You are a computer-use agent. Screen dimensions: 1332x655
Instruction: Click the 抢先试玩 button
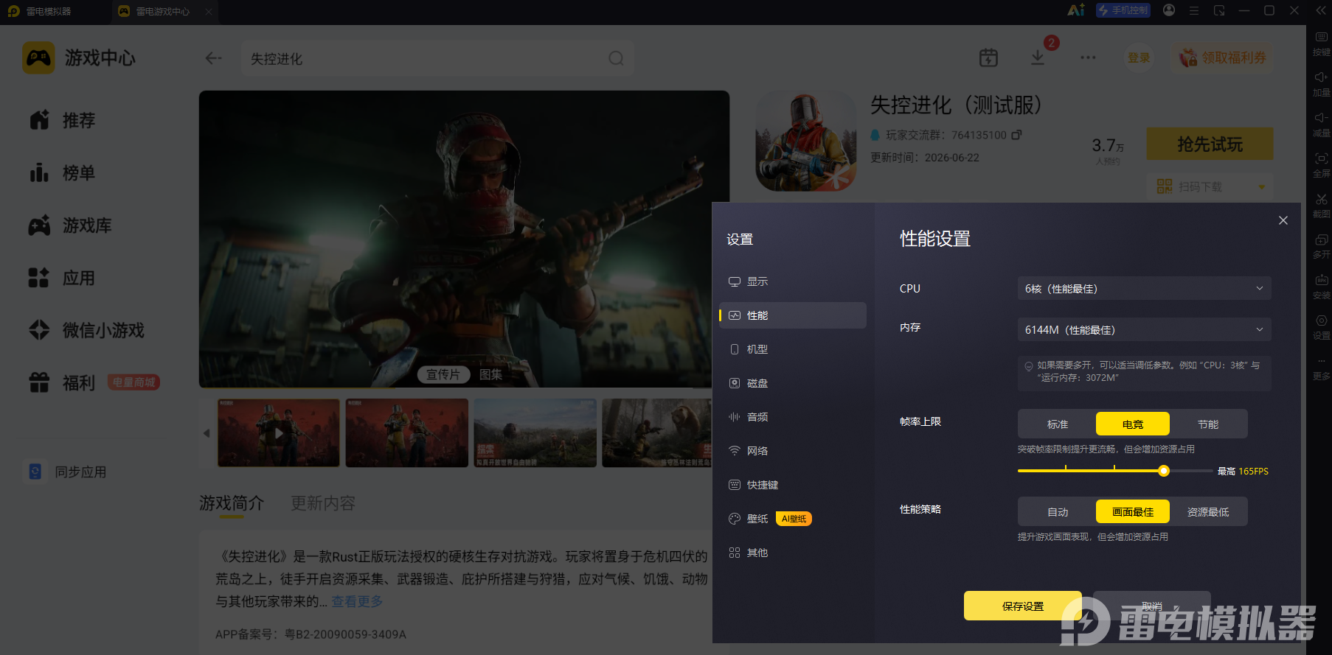1210,144
